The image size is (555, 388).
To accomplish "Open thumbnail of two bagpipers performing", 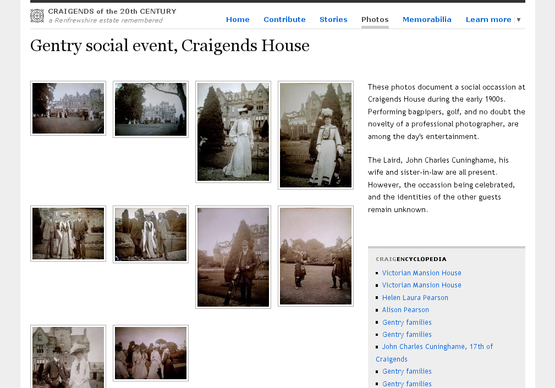I will (316, 256).
